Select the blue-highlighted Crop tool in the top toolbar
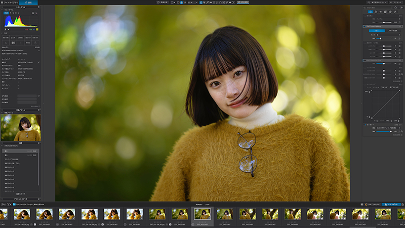The width and height of the screenshot is (405, 228). (201, 3)
